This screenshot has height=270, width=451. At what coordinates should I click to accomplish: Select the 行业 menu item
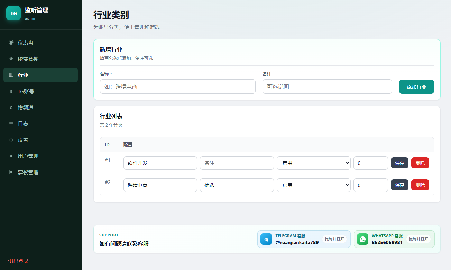click(x=40, y=75)
